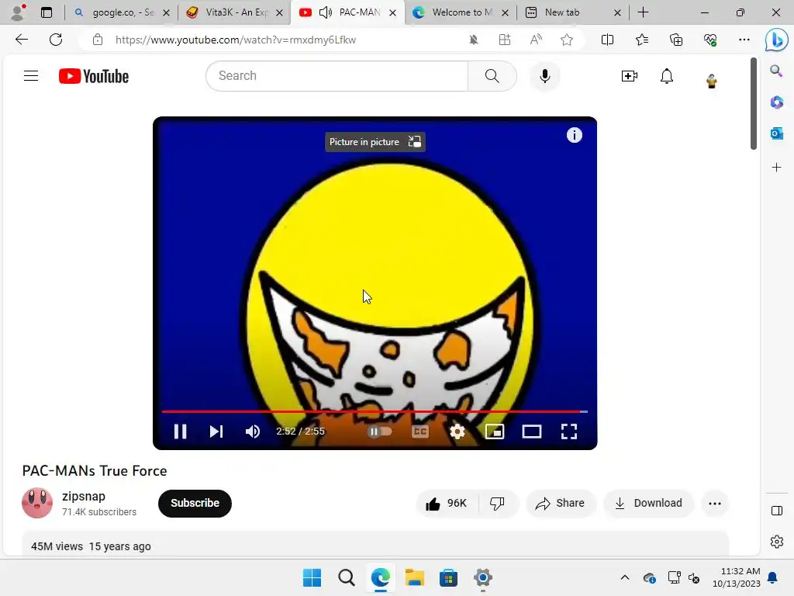Like the video with 96K likes
This screenshot has height=596, width=794.
click(x=447, y=503)
